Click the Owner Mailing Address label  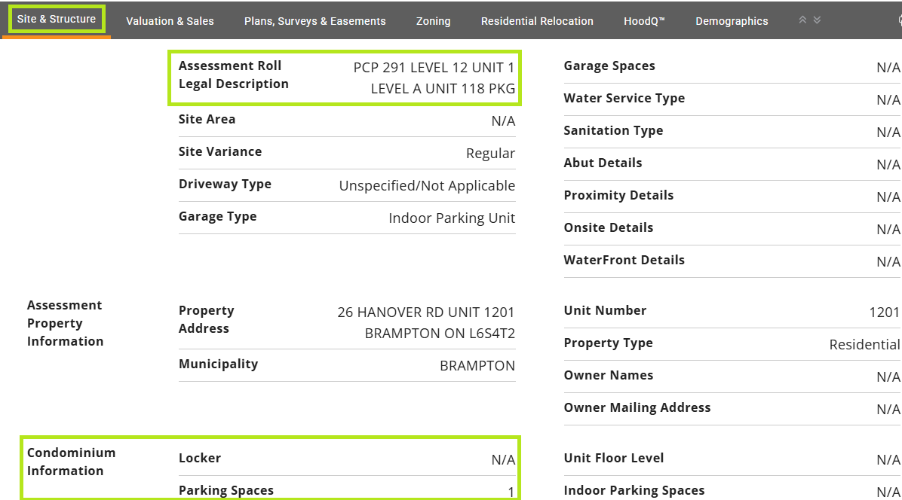coord(637,407)
